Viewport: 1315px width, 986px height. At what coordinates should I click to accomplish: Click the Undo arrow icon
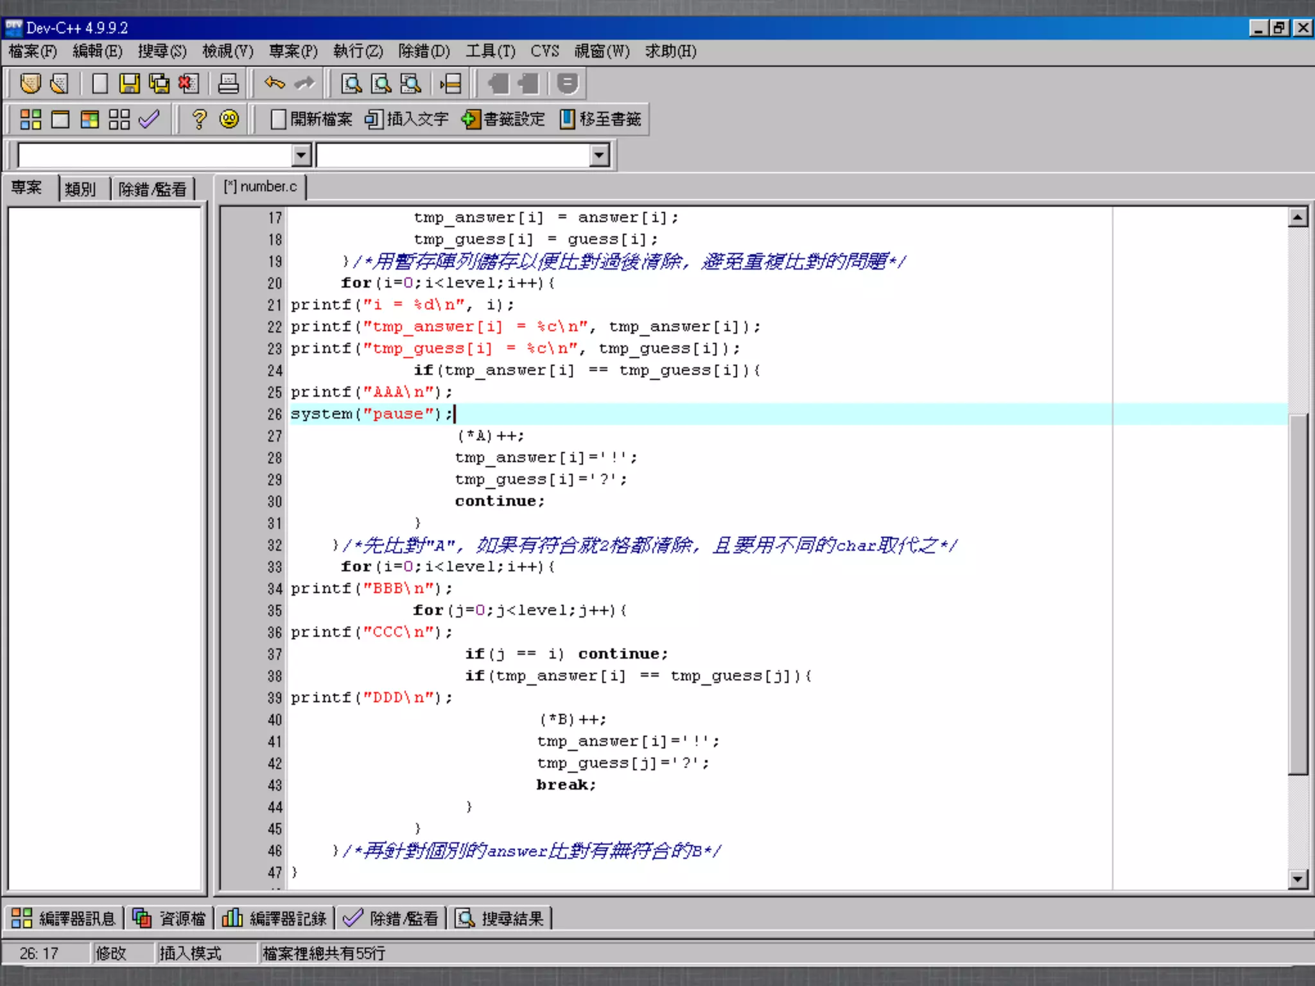[274, 83]
